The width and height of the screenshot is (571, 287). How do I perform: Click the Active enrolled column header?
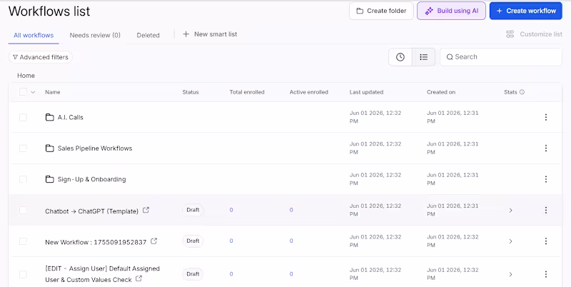309,92
